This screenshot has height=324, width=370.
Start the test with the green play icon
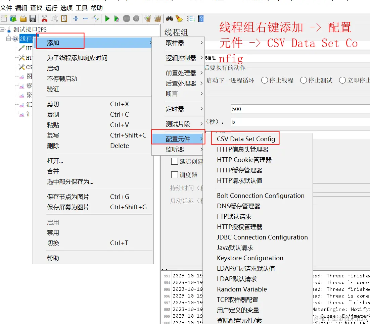tap(107, 19)
